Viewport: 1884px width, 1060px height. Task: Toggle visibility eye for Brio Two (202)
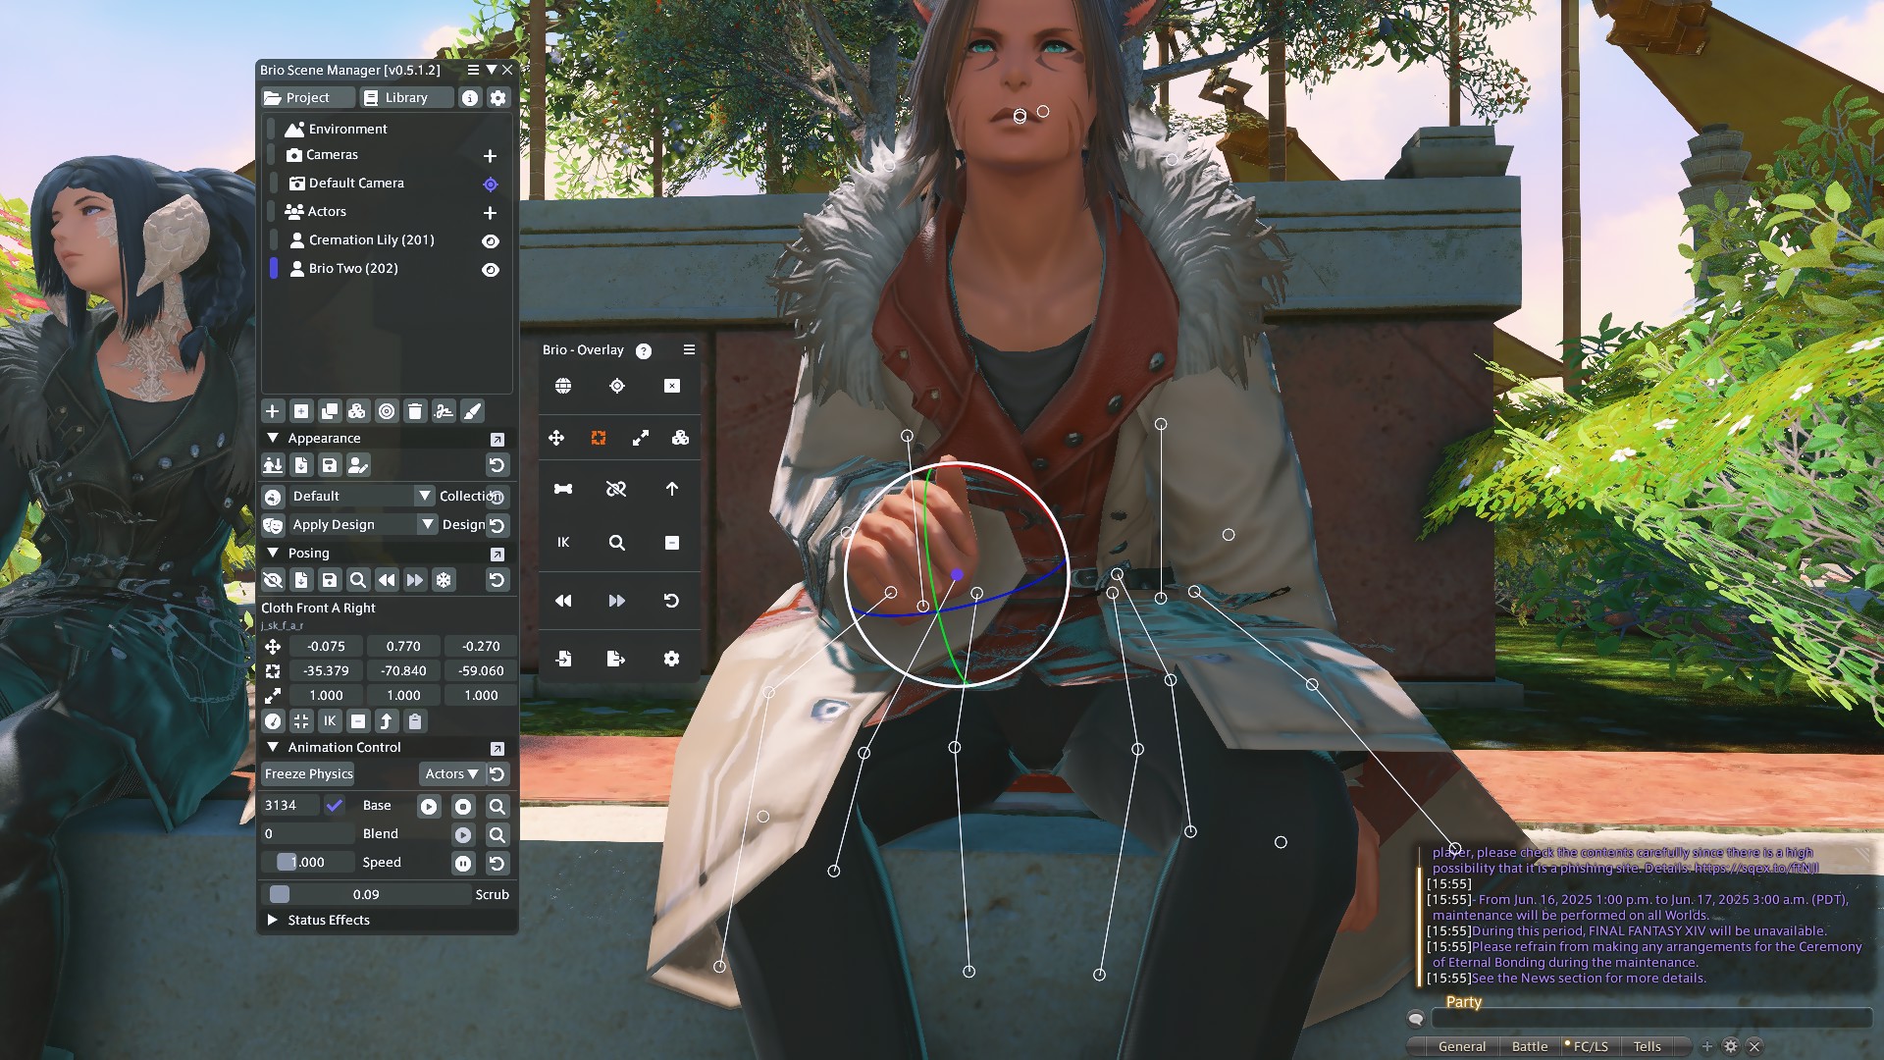491,270
